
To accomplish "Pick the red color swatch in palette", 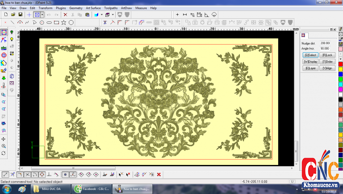I will coord(340,63).
